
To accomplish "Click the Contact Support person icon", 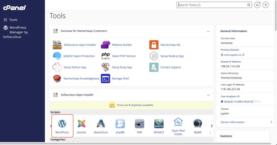I will point(154,67).
